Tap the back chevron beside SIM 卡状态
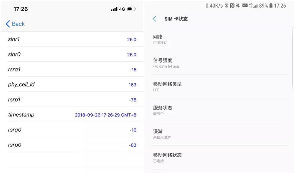This screenshot has width=295, height=173. point(154,19)
